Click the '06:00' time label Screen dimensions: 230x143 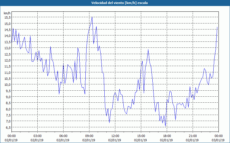tap(63, 136)
